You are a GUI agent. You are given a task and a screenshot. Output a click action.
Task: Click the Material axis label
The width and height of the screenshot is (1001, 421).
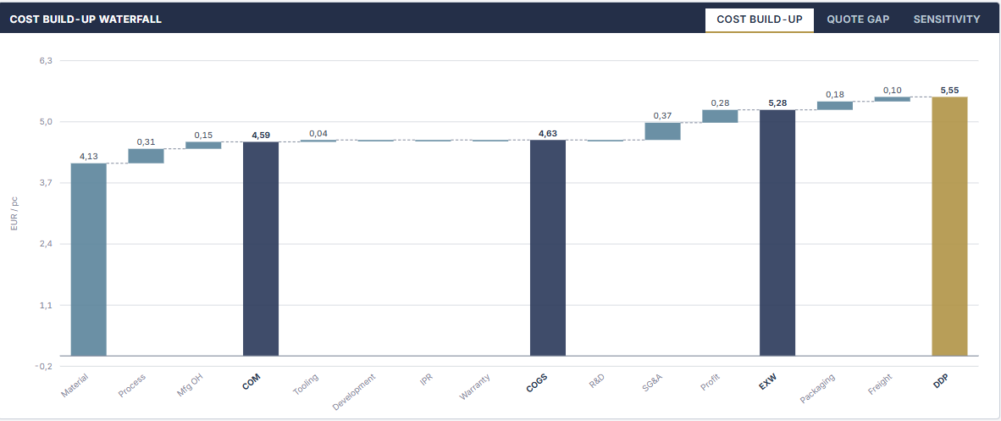pyautogui.click(x=75, y=385)
